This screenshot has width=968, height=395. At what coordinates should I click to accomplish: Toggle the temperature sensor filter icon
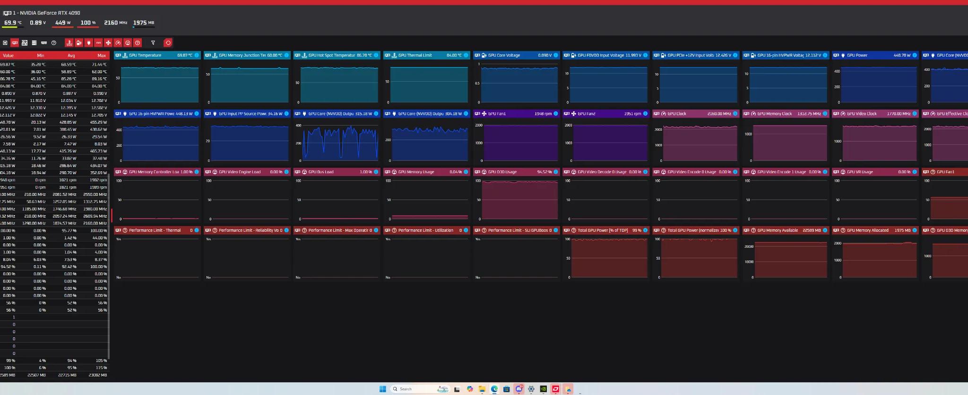point(69,43)
